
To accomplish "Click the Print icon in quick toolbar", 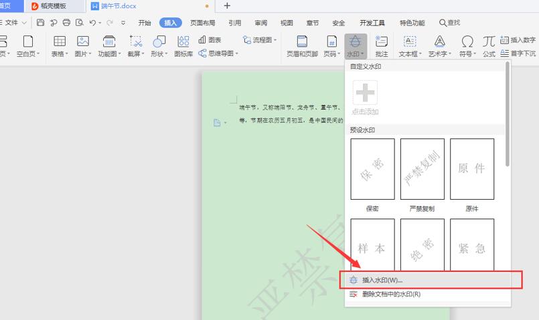I will [x=66, y=23].
